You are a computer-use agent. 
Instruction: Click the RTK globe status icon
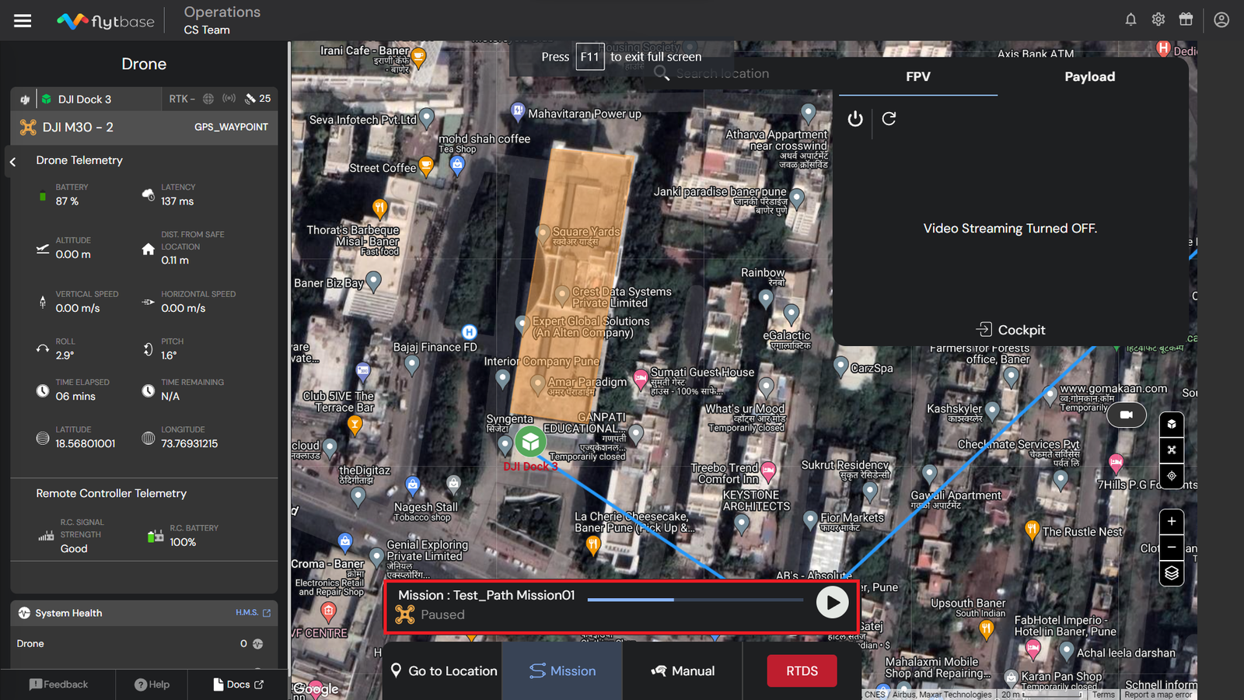tap(208, 99)
